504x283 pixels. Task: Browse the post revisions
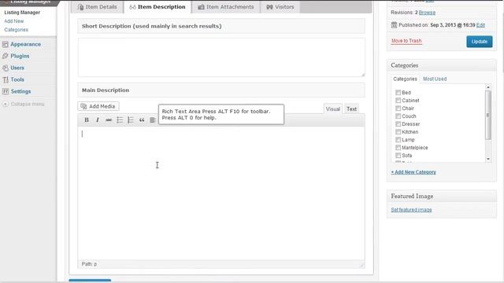[427, 13]
